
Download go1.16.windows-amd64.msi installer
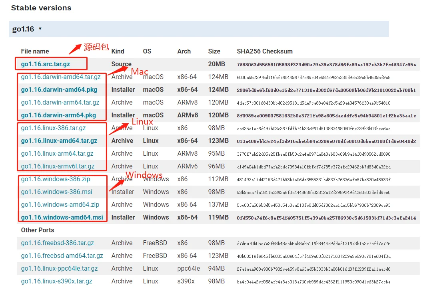click(62, 217)
